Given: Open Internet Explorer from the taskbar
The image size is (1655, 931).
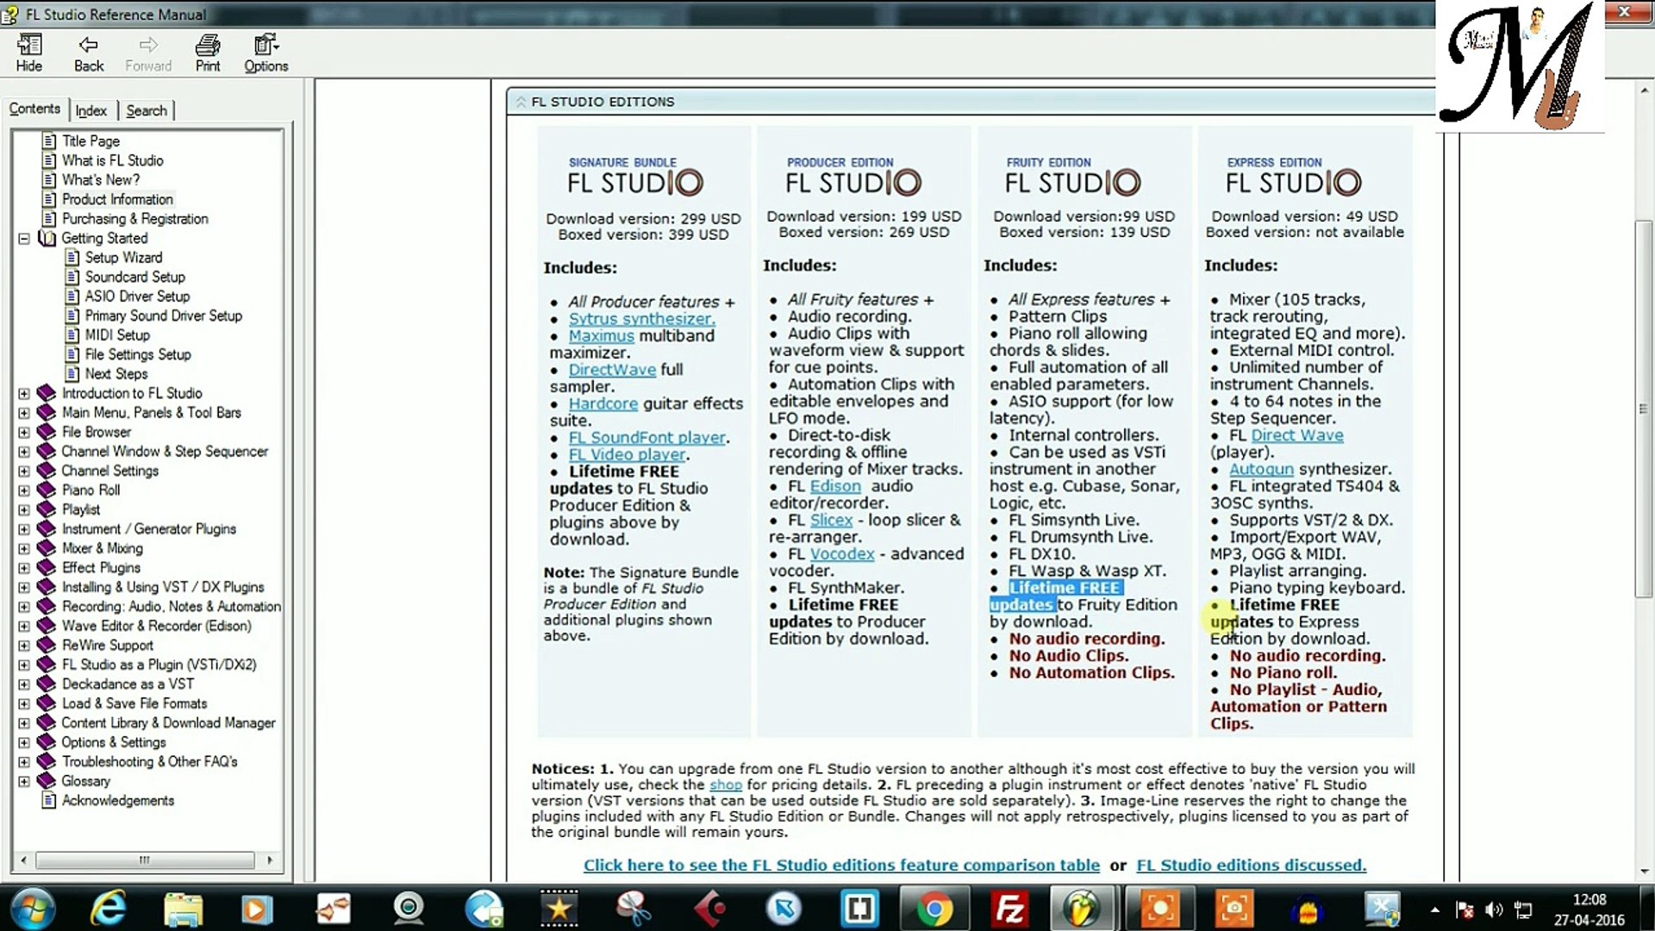Looking at the screenshot, I should point(109,909).
